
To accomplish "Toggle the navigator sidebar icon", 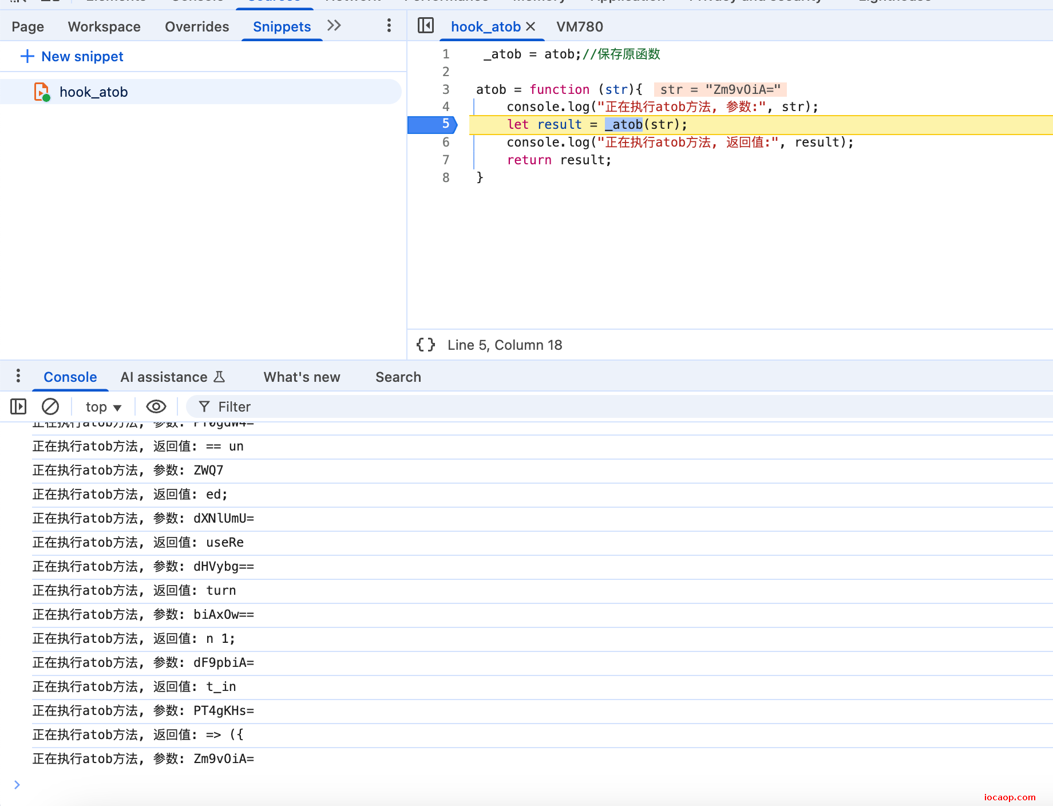I will [x=426, y=26].
